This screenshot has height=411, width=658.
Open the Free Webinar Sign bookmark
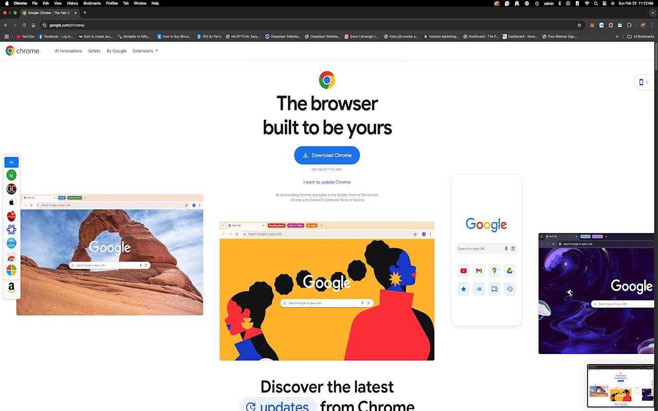coord(559,36)
